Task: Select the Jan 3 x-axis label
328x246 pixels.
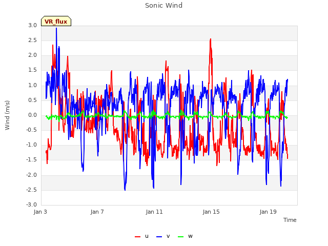Action: 40,212
